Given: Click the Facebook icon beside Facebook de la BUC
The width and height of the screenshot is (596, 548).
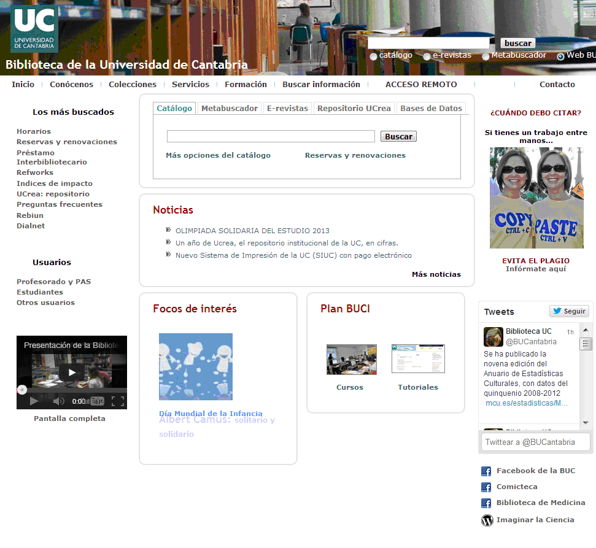Looking at the screenshot, I should (486, 471).
